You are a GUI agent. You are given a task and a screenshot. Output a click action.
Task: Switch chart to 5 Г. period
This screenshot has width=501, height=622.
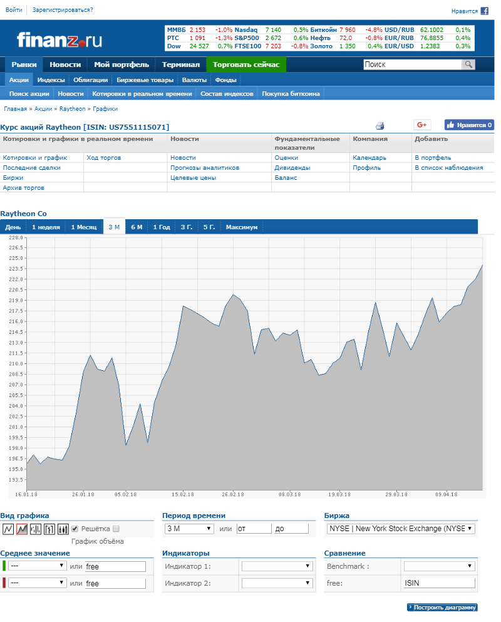click(x=209, y=227)
